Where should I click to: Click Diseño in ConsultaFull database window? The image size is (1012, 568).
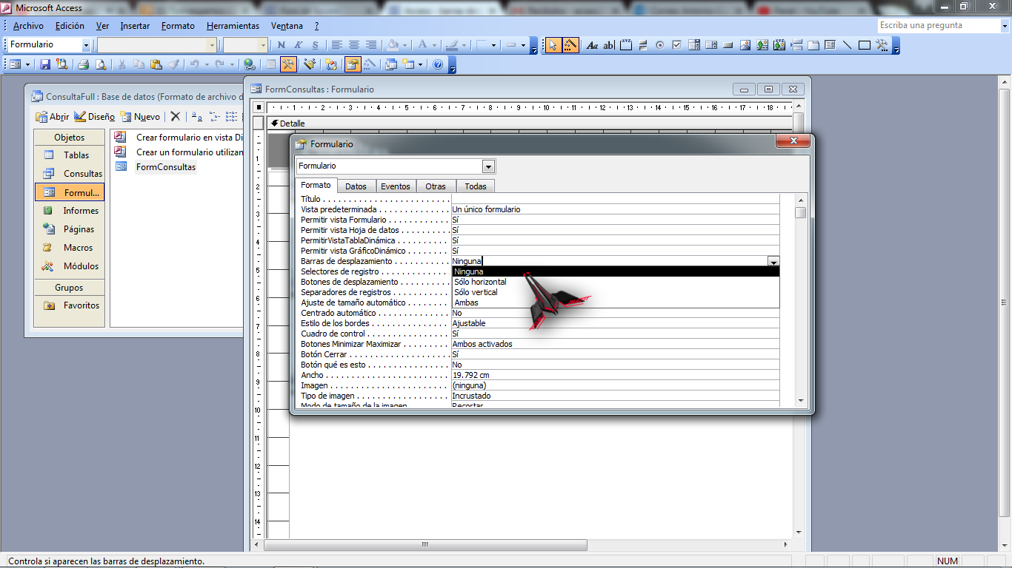95,117
